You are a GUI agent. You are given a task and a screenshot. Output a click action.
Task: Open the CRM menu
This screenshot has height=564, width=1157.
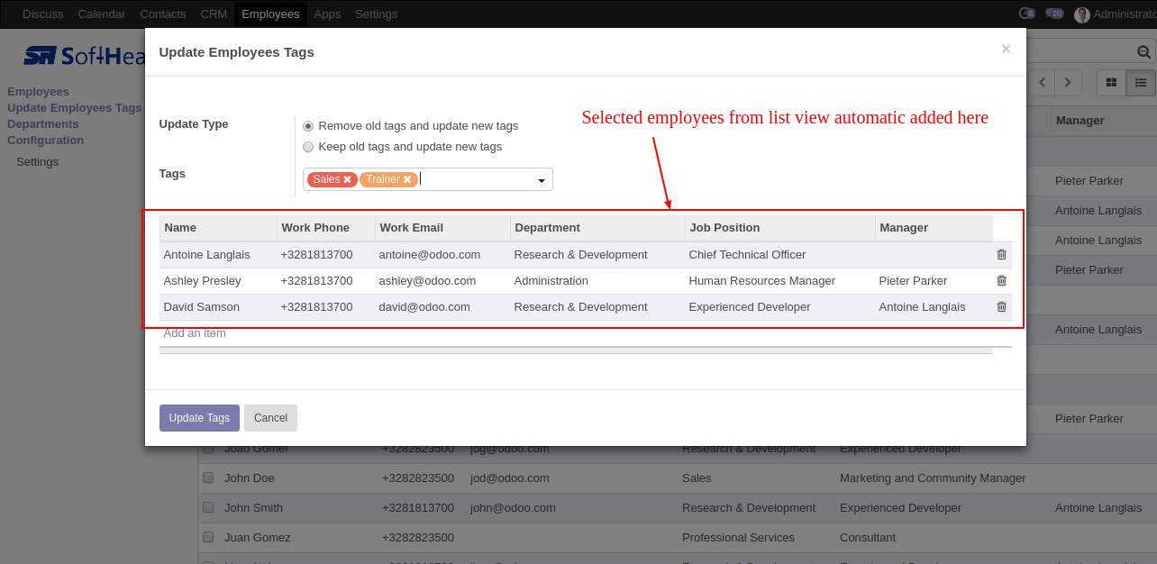214,14
